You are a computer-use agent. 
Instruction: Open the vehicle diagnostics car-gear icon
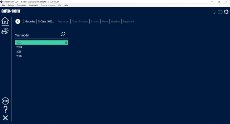[x=5, y=31]
